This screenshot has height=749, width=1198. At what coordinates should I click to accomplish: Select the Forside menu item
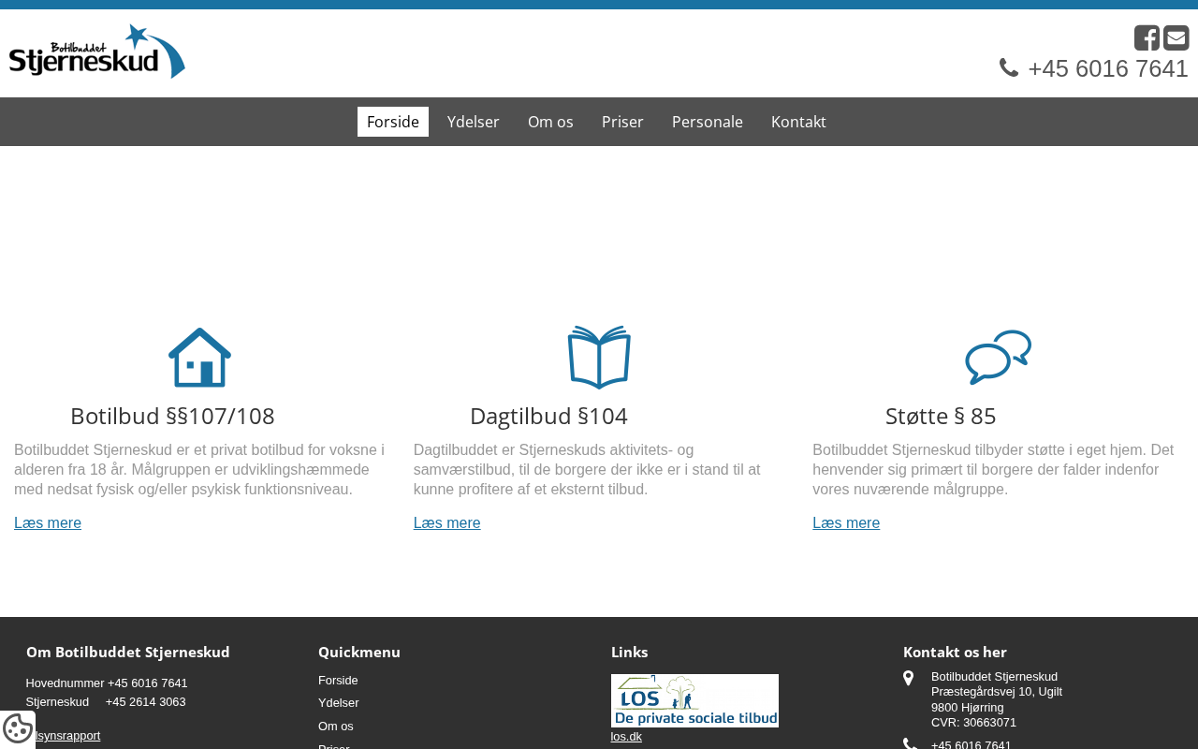393,122
